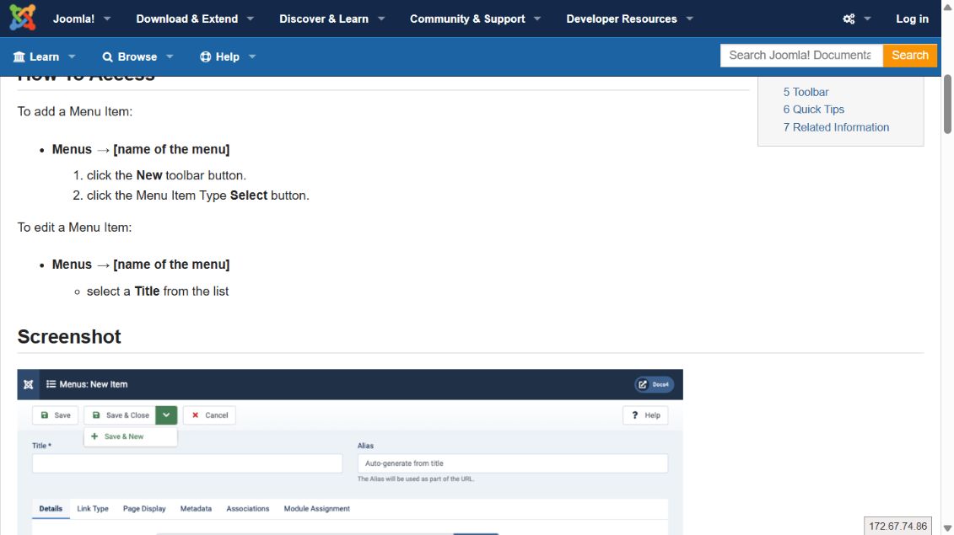The image size is (954, 535).
Task: Expand the Help submenu arrow
Action: click(252, 56)
